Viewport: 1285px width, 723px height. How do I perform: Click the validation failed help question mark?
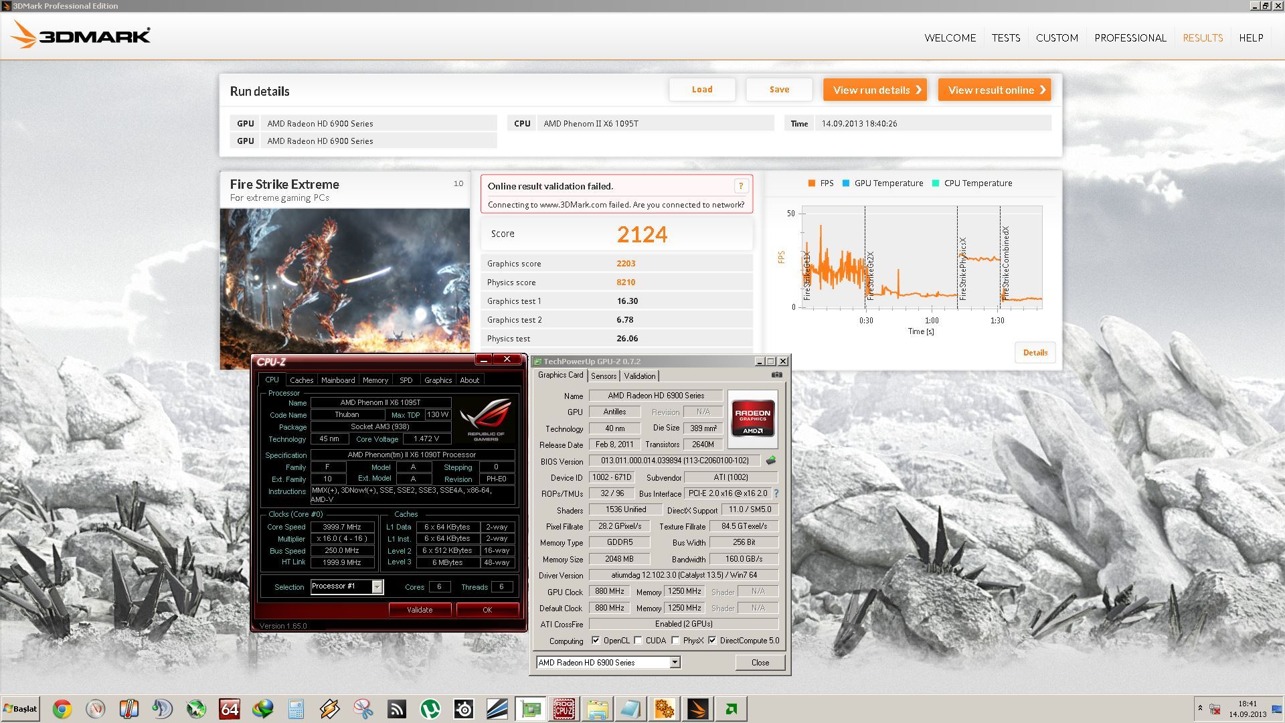(740, 186)
